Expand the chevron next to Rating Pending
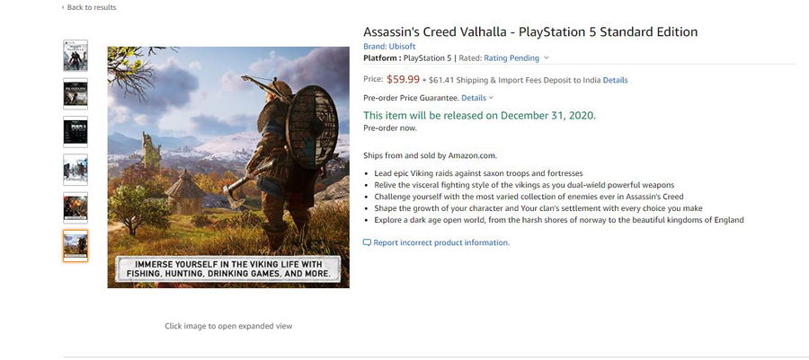The height and width of the screenshot is (360, 809). (x=547, y=58)
